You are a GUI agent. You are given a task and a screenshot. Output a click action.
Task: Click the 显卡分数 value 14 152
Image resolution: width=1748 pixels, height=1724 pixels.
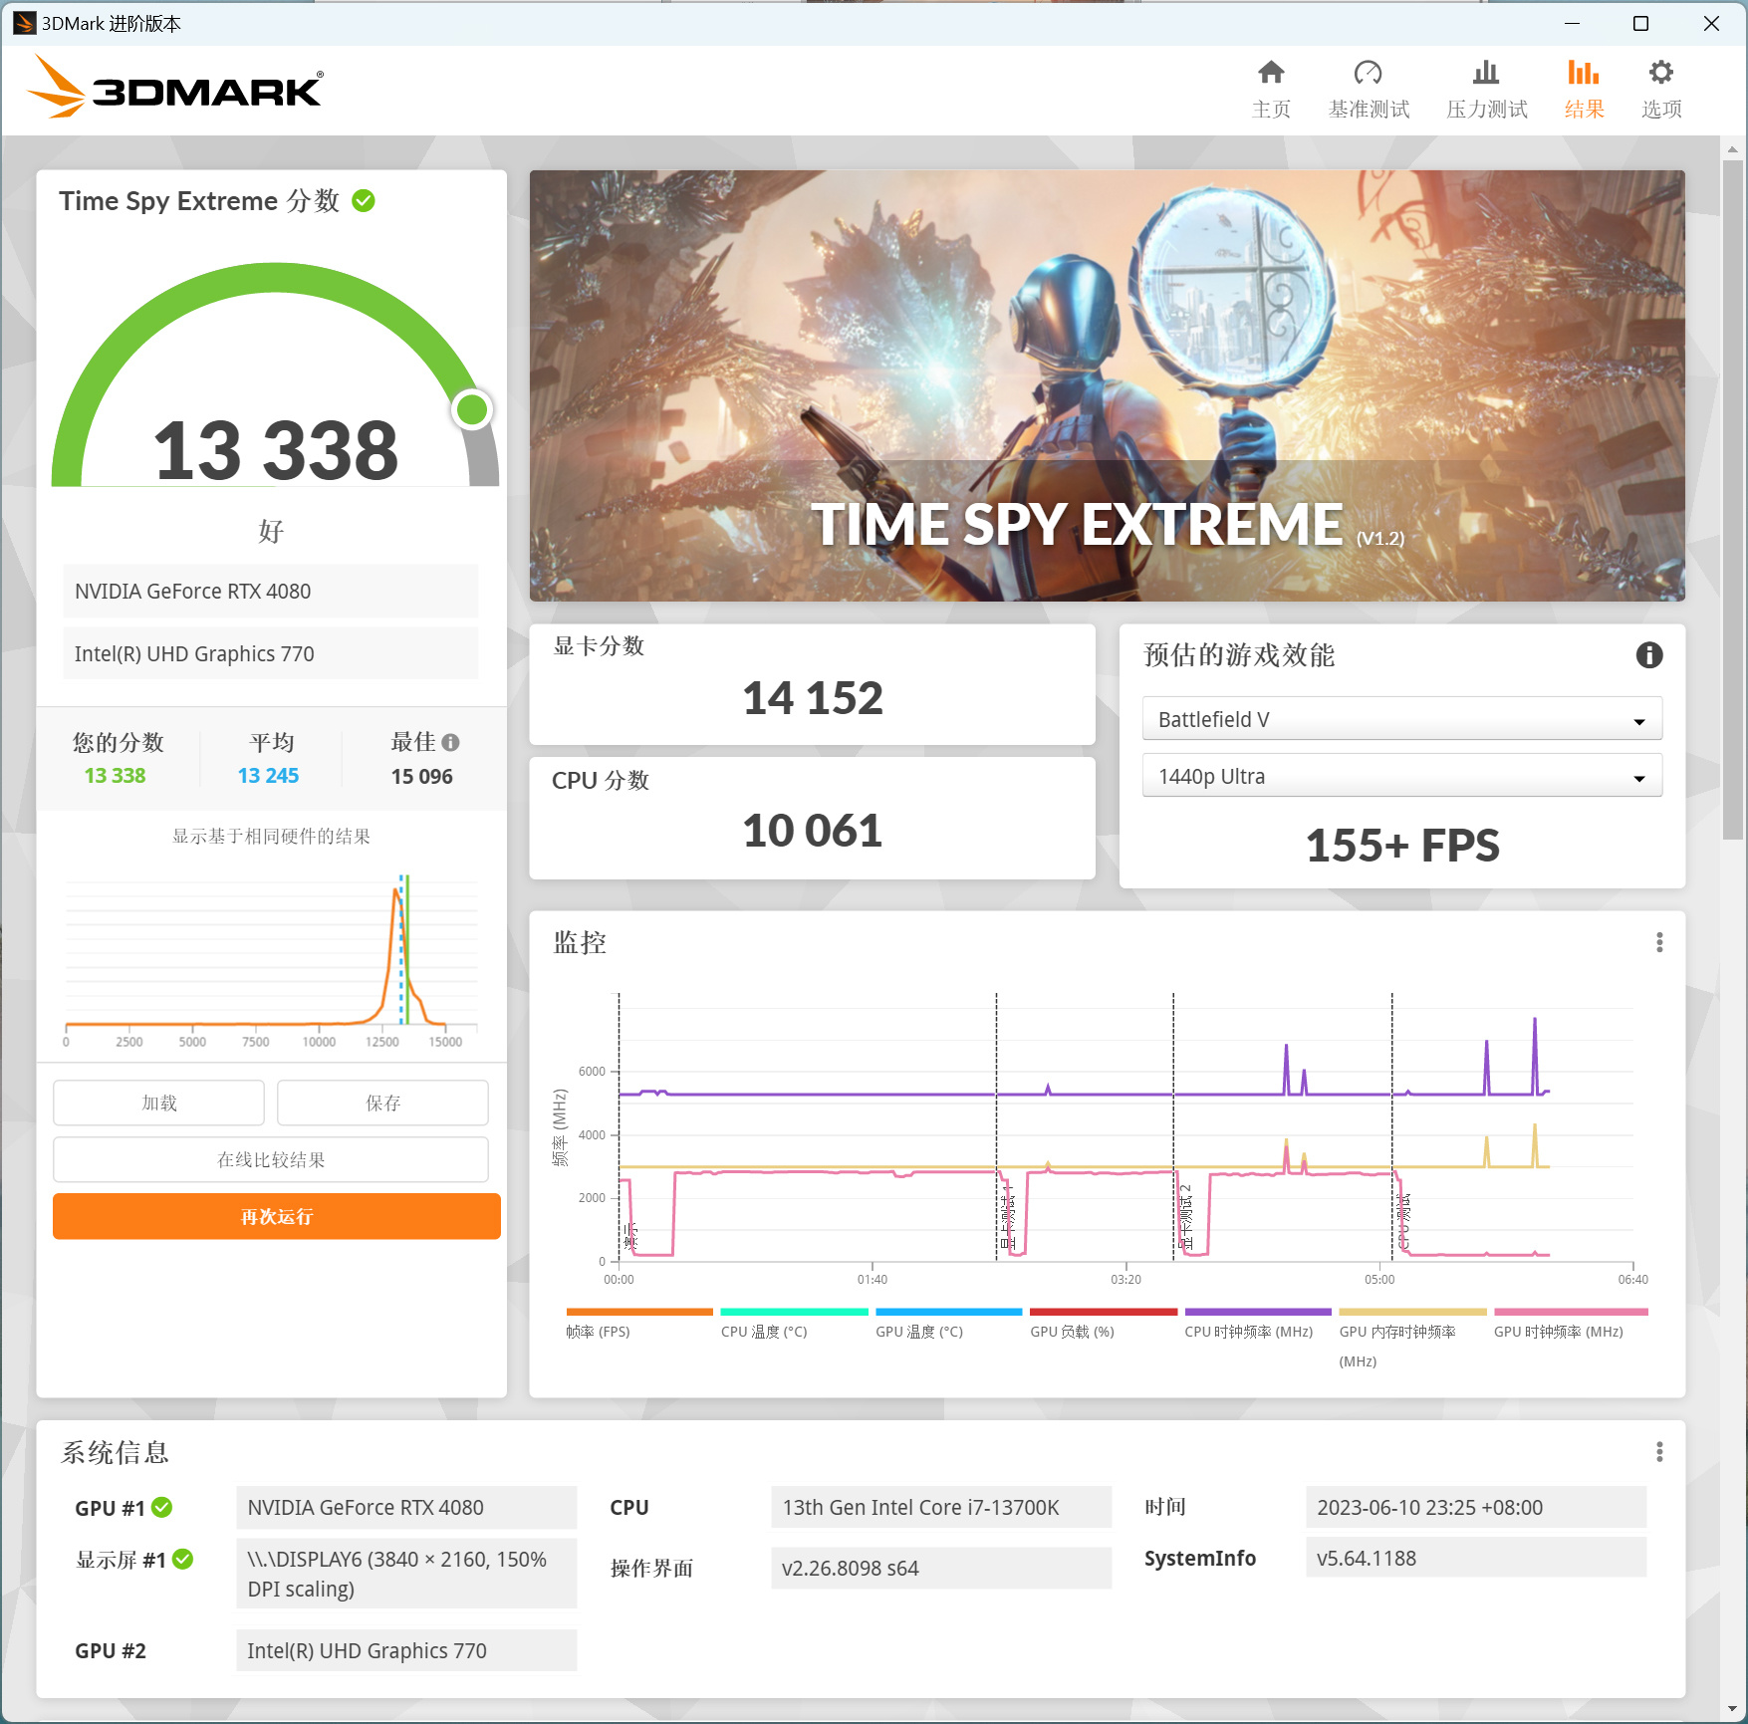[813, 698]
